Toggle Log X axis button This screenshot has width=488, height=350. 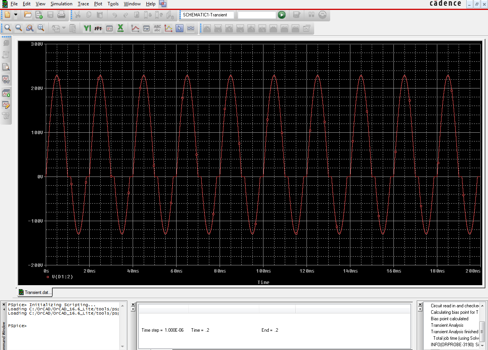click(120, 28)
